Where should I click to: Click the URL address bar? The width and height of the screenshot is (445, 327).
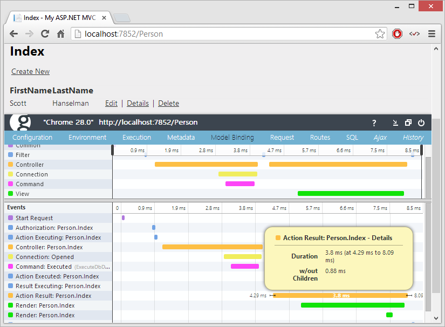click(x=227, y=34)
